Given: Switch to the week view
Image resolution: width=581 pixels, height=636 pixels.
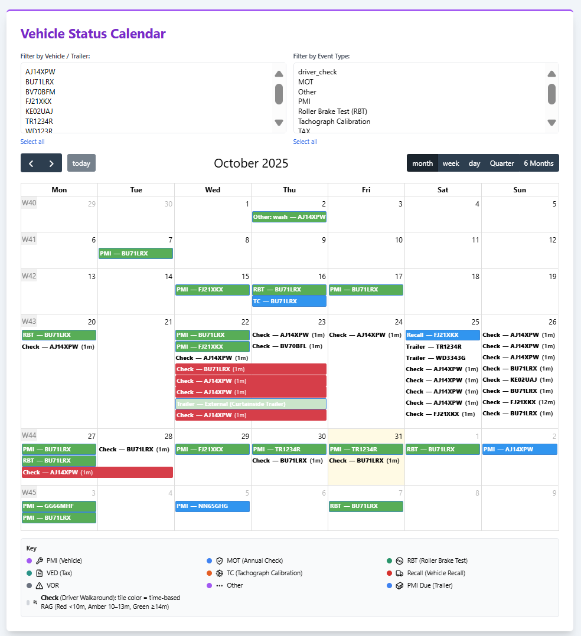Looking at the screenshot, I should pos(451,163).
